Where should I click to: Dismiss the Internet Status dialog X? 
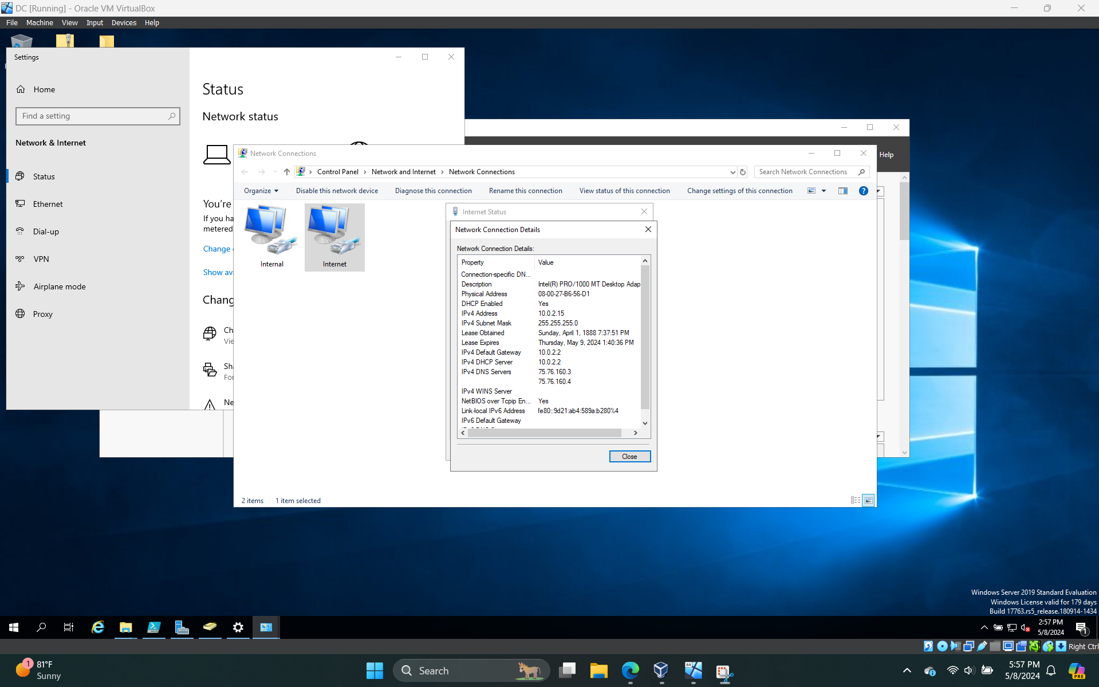(644, 212)
